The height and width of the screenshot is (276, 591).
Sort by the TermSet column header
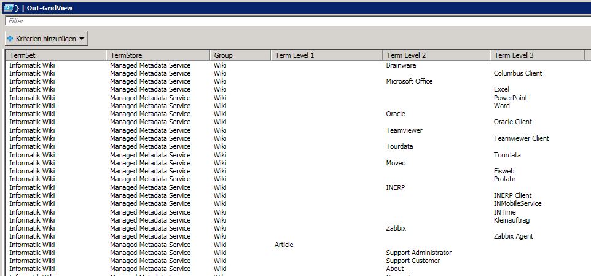(x=56, y=55)
